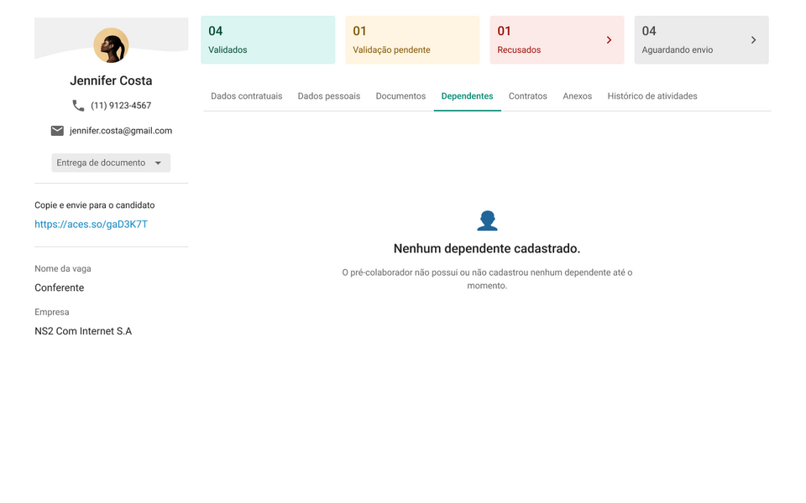Click the 'O pré-colaborador não possui' description text
This screenshot has height=503, width=806.
point(487,279)
